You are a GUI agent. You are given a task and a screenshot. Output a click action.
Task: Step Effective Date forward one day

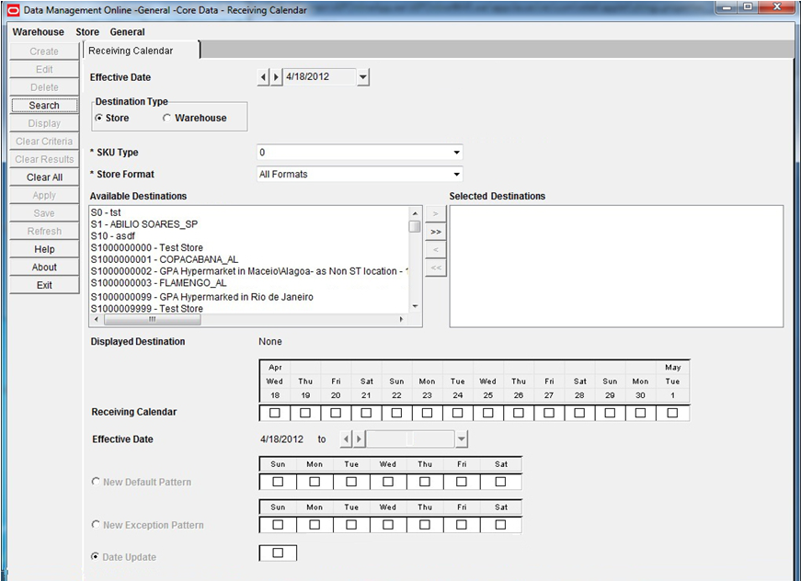tap(276, 77)
